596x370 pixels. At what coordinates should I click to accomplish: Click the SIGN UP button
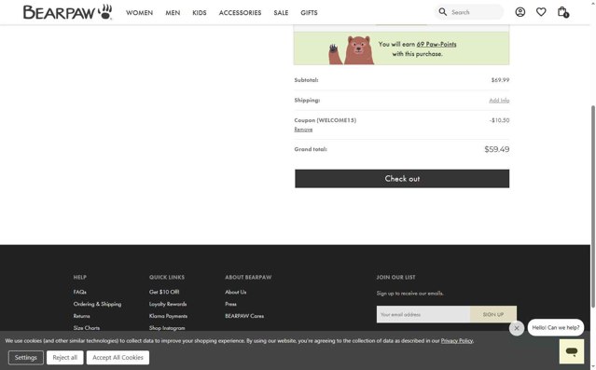(493, 314)
